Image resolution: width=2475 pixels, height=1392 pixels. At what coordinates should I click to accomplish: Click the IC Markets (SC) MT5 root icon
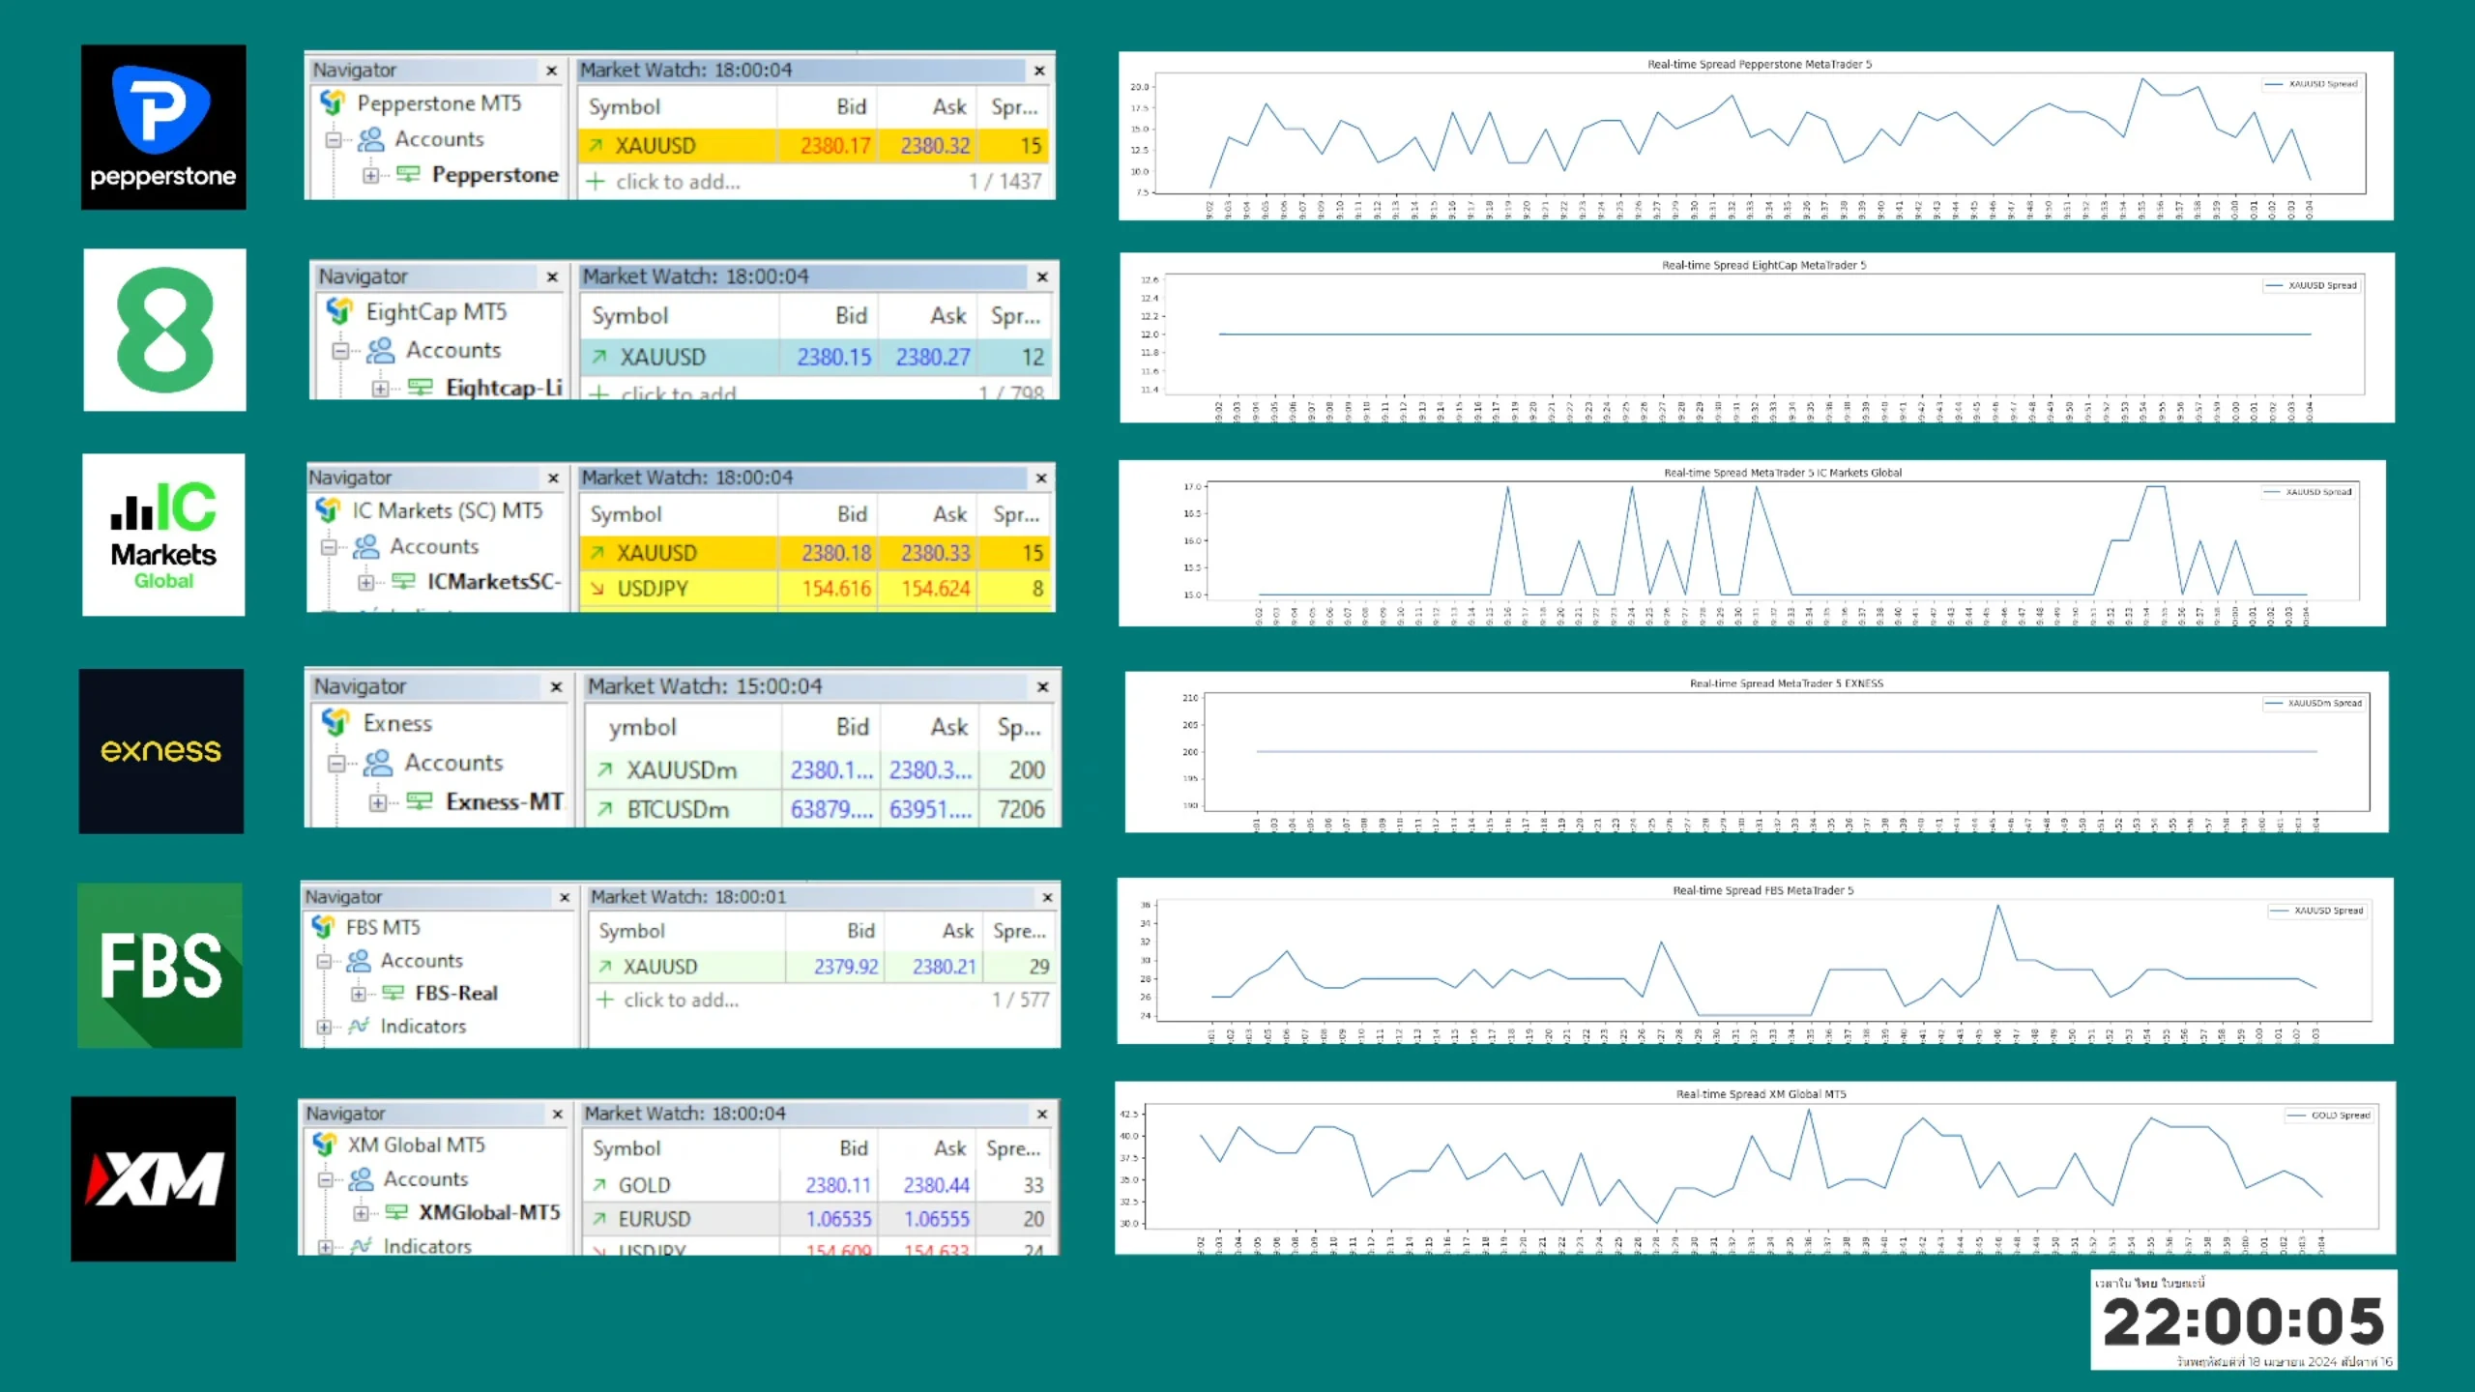click(x=328, y=509)
